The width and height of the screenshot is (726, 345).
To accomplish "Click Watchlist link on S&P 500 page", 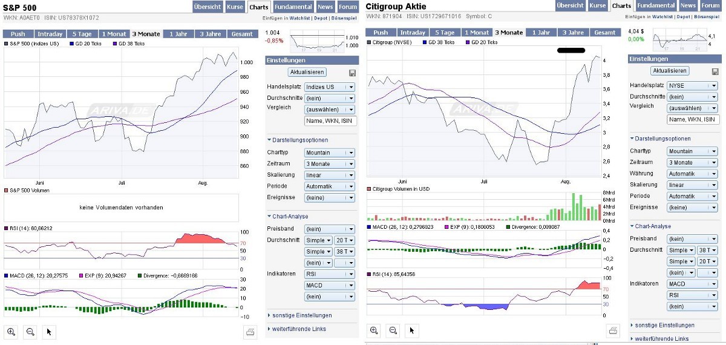I will point(298,18).
